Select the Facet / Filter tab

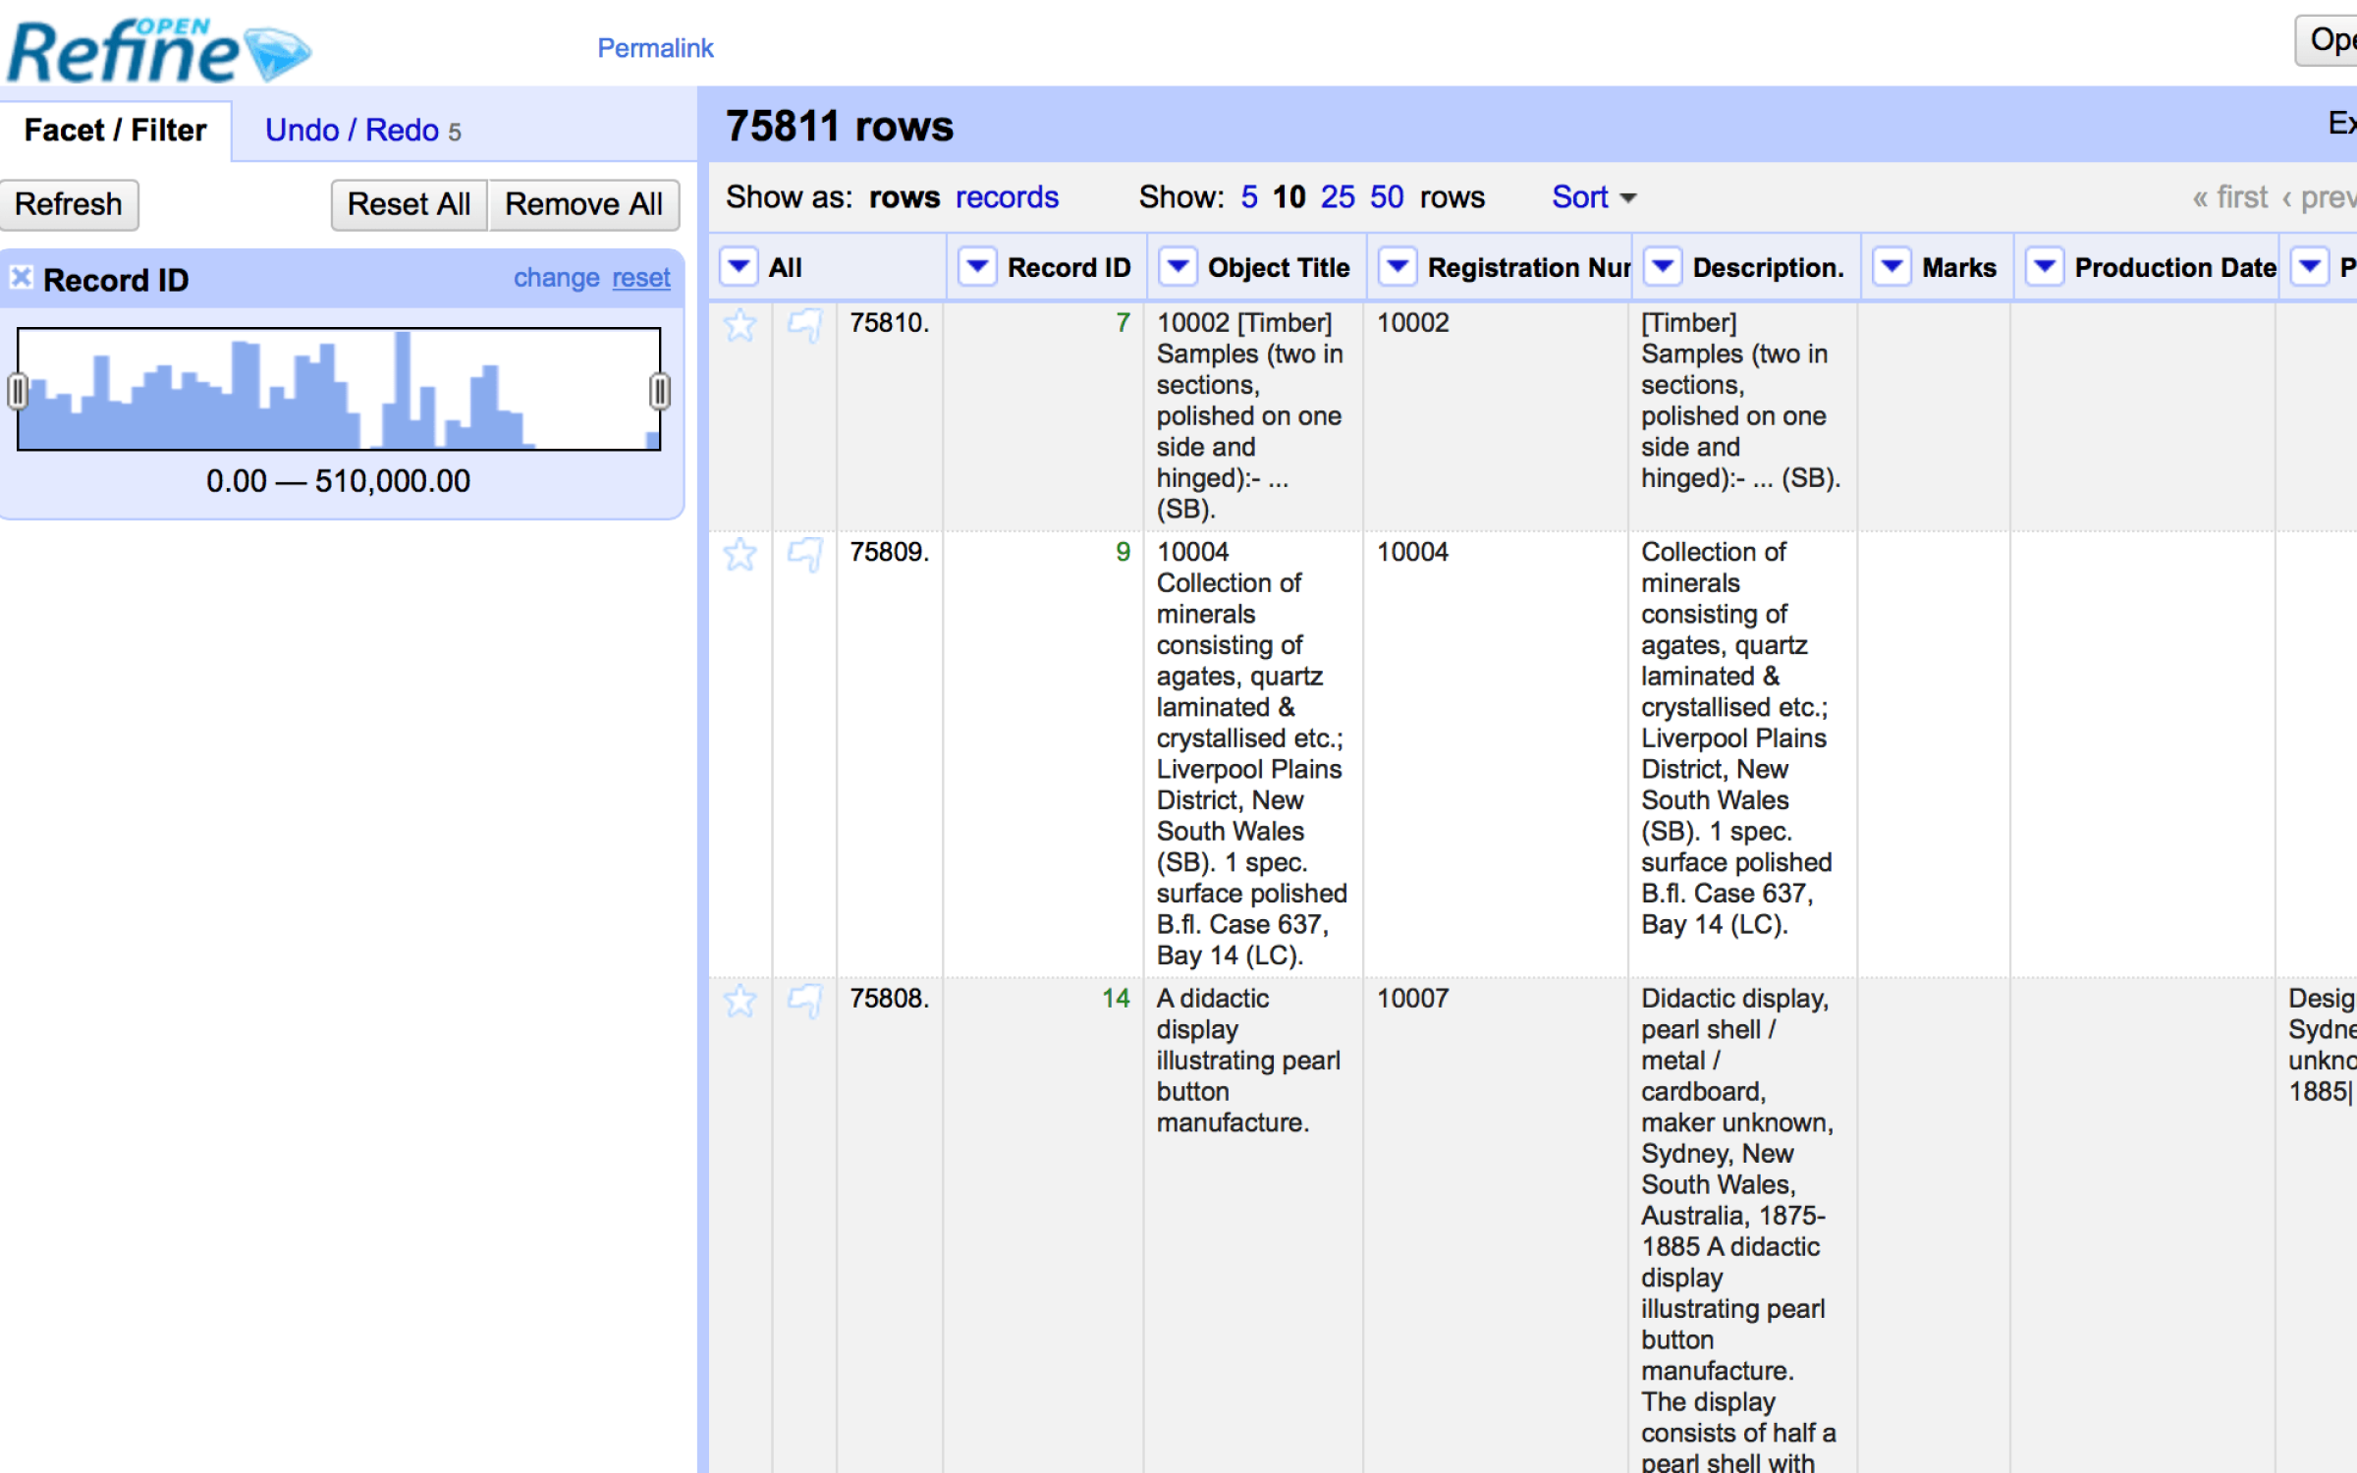(x=115, y=130)
